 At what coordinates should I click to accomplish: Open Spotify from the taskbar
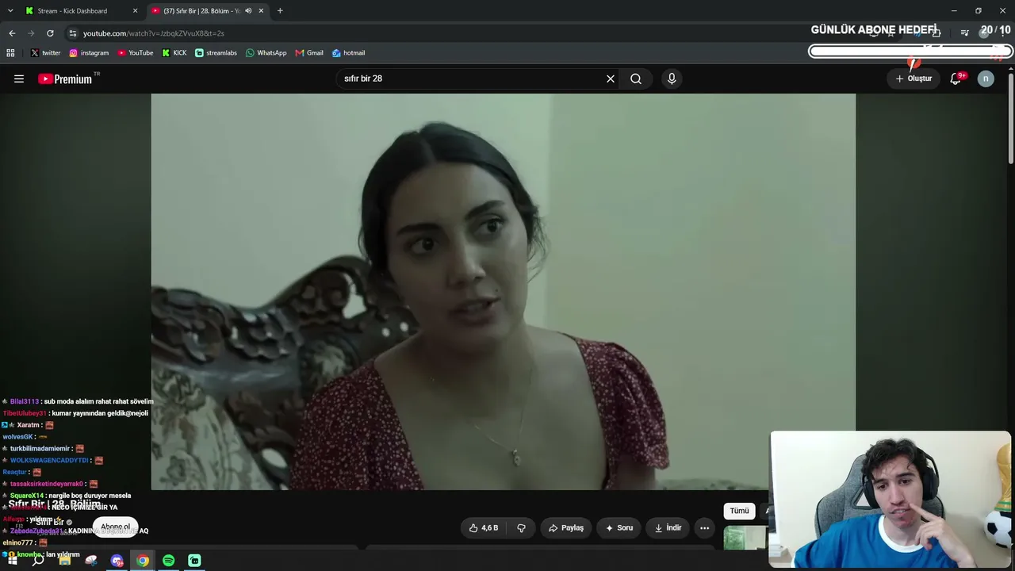click(169, 561)
